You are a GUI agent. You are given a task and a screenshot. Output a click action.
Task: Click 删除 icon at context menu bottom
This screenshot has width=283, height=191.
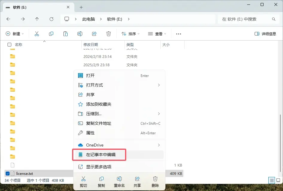[155, 181]
